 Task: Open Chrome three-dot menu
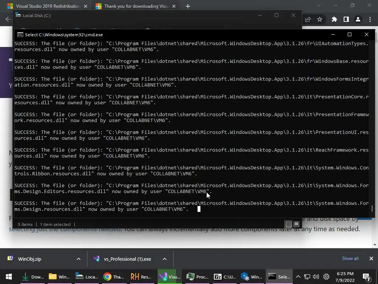point(370,19)
